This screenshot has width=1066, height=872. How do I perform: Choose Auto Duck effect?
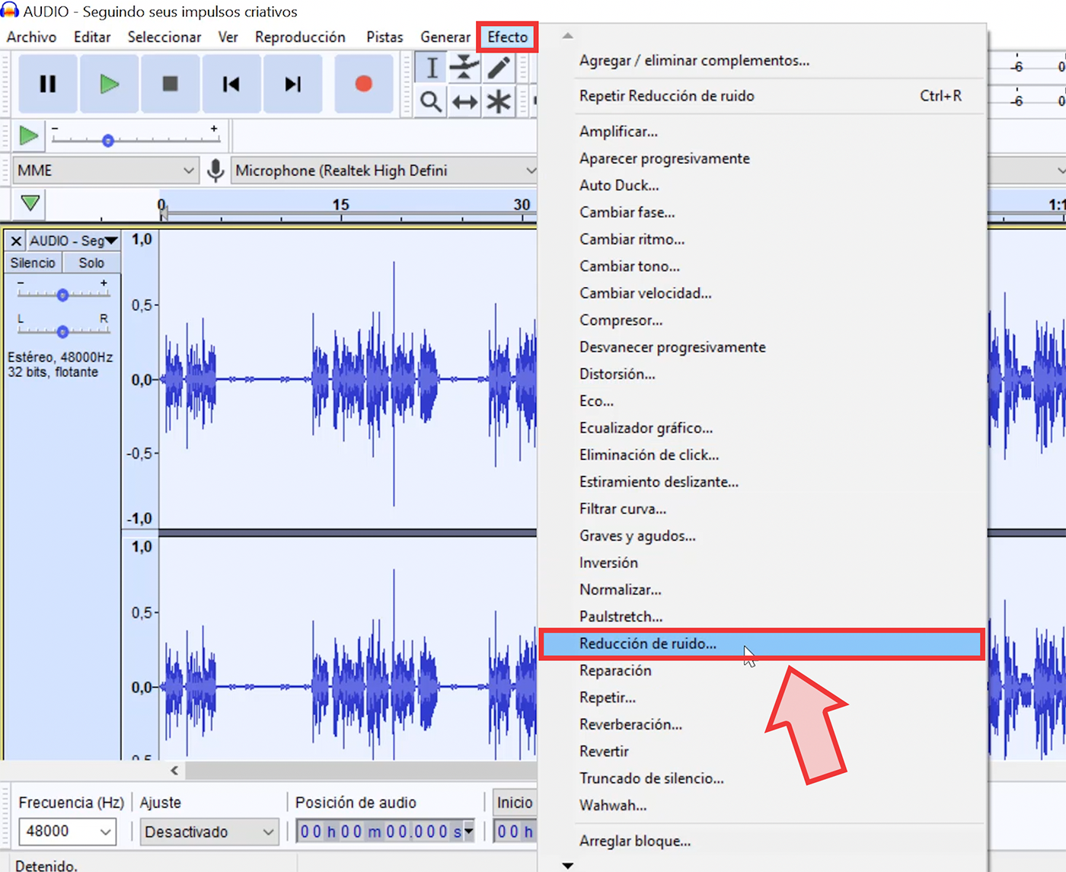click(761, 185)
